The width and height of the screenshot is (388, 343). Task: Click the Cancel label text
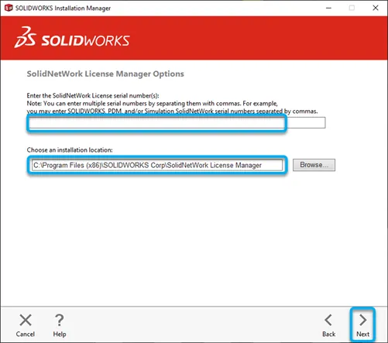26,334
